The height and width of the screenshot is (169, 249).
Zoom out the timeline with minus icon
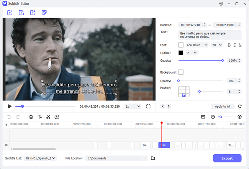(213, 117)
